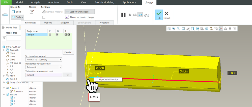This screenshot has height=107, width=252.
Task: Open the Flexible Modeling ribbon tab
Action: (104, 3)
